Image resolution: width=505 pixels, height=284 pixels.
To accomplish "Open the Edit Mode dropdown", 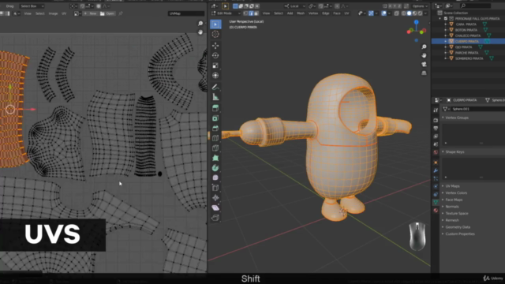I will click(226, 13).
